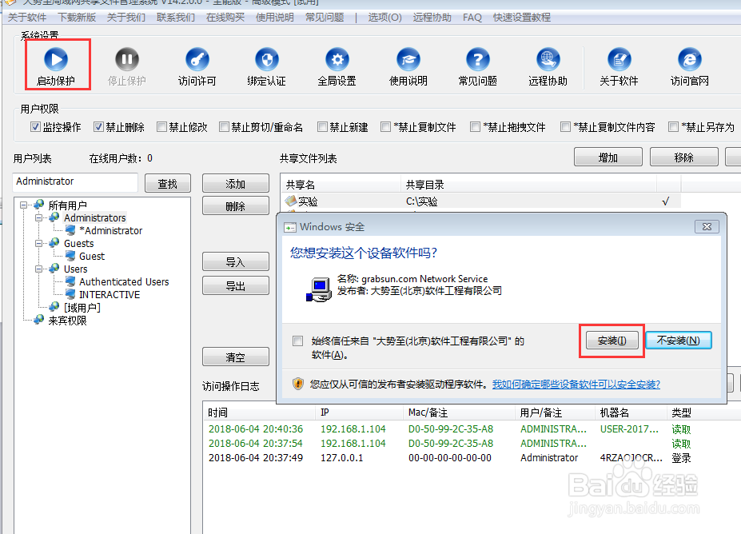Screen dimensions: 741x534
Task: Click 不安装(N) button in dialog
Action: pos(678,341)
